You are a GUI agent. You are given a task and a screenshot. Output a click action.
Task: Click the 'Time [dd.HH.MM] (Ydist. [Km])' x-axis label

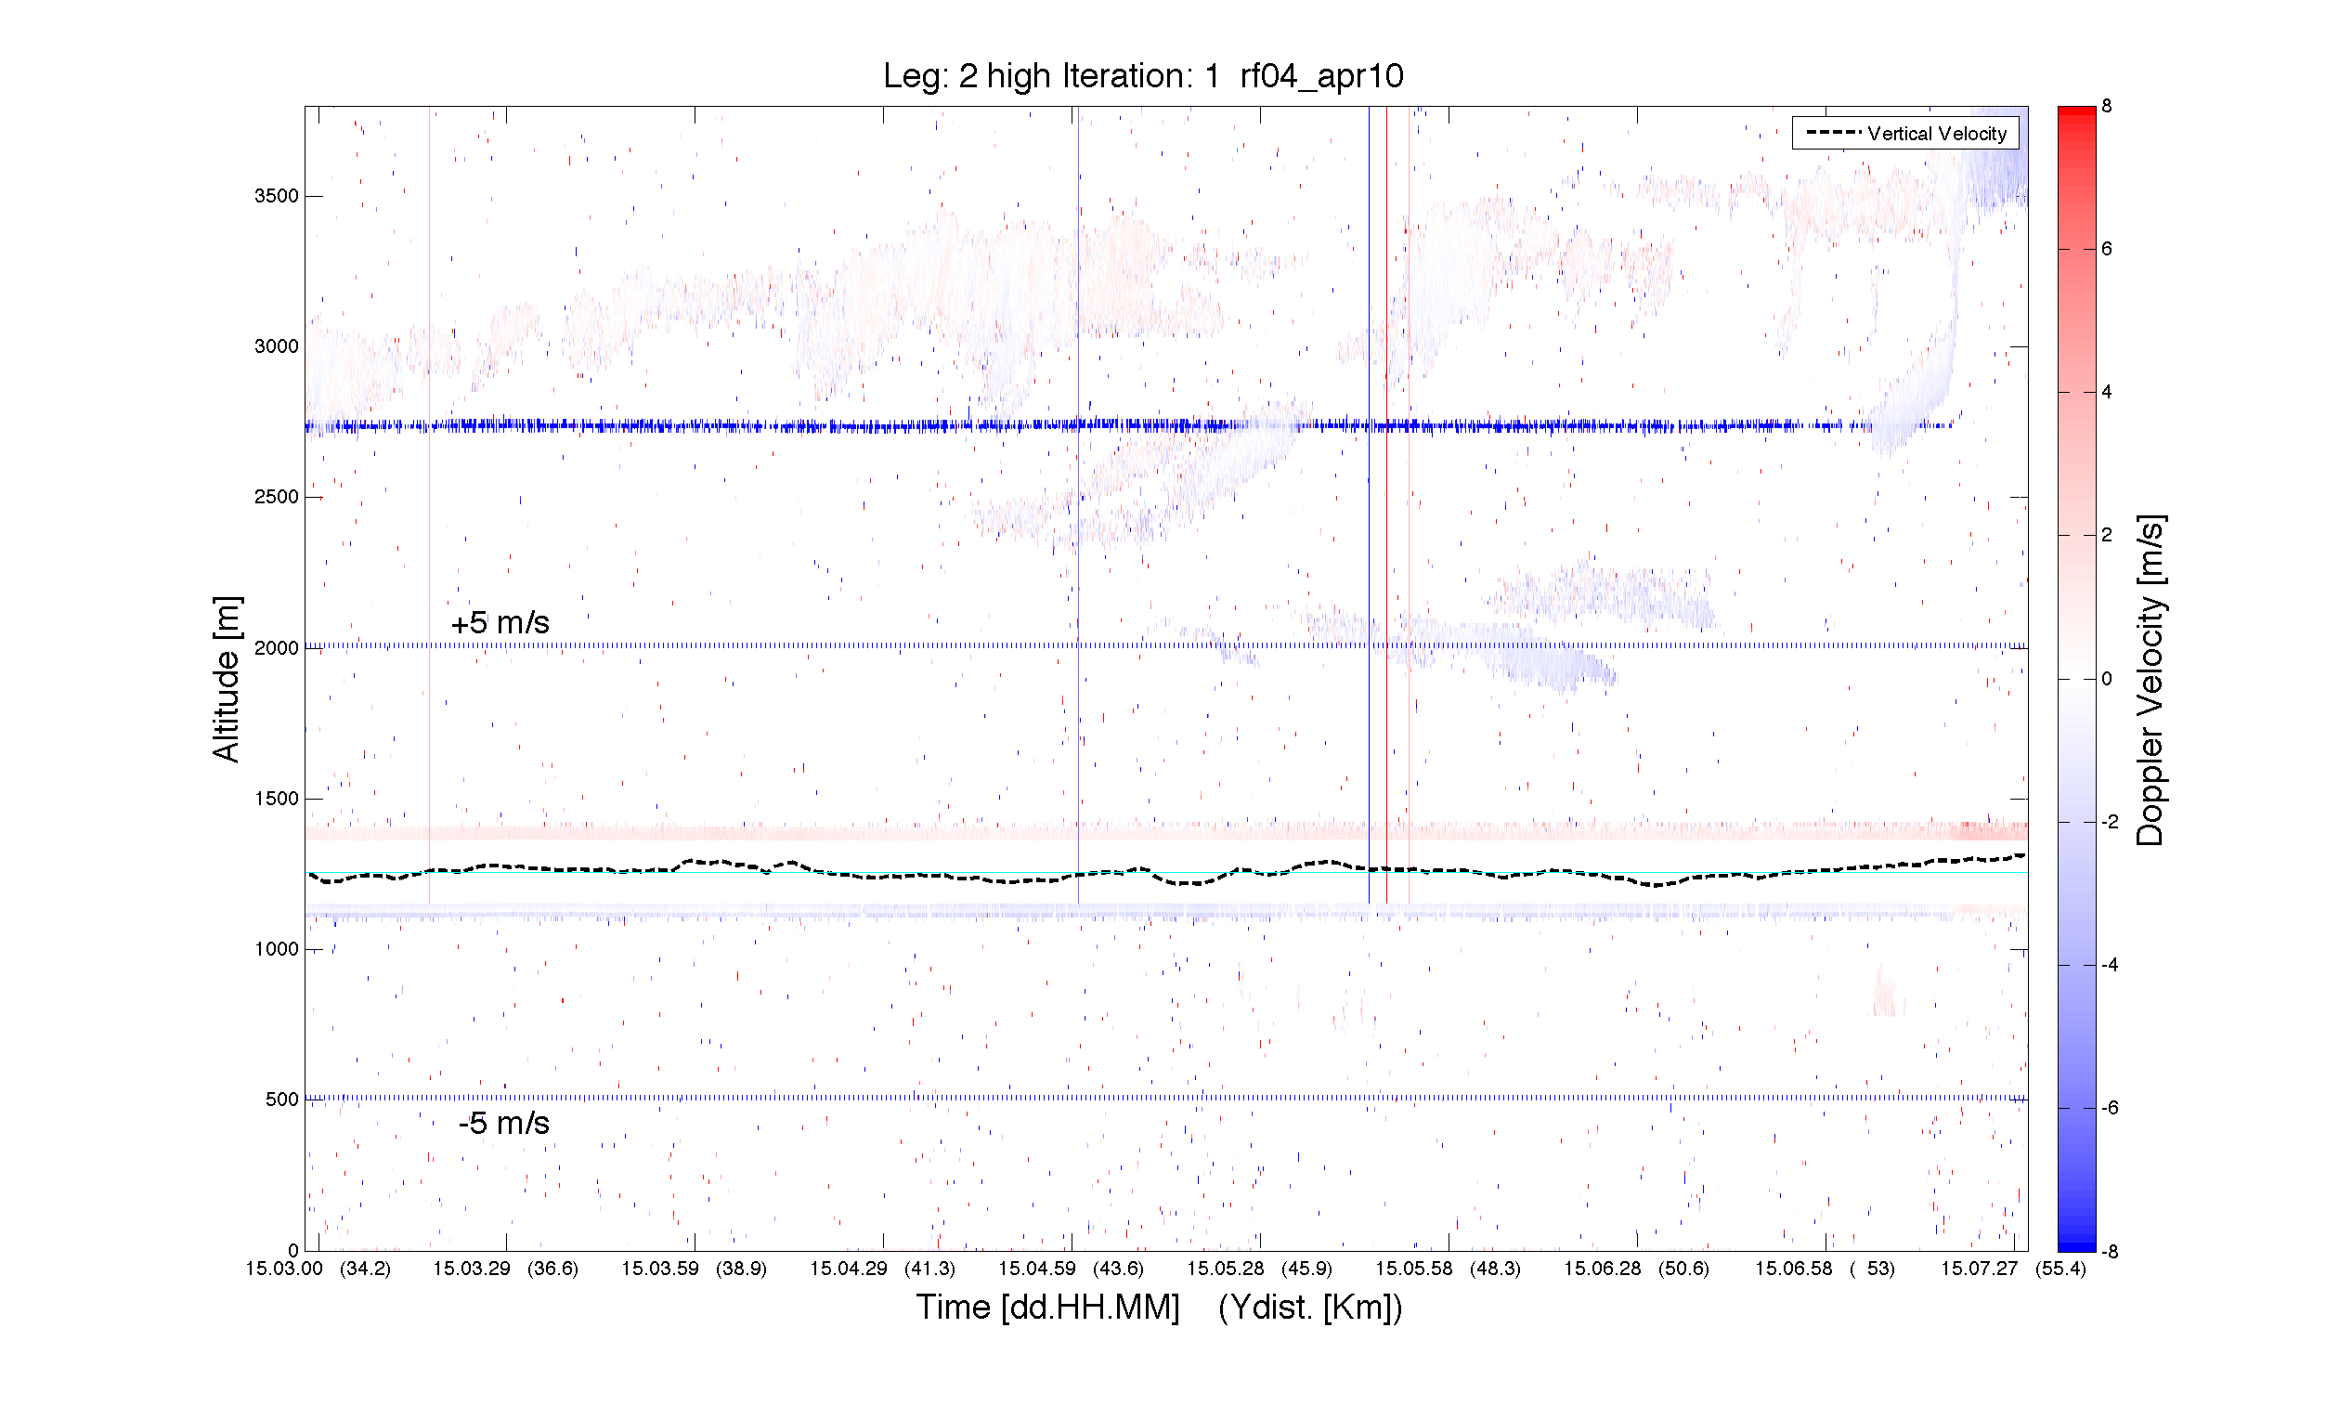pos(1159,1308)
